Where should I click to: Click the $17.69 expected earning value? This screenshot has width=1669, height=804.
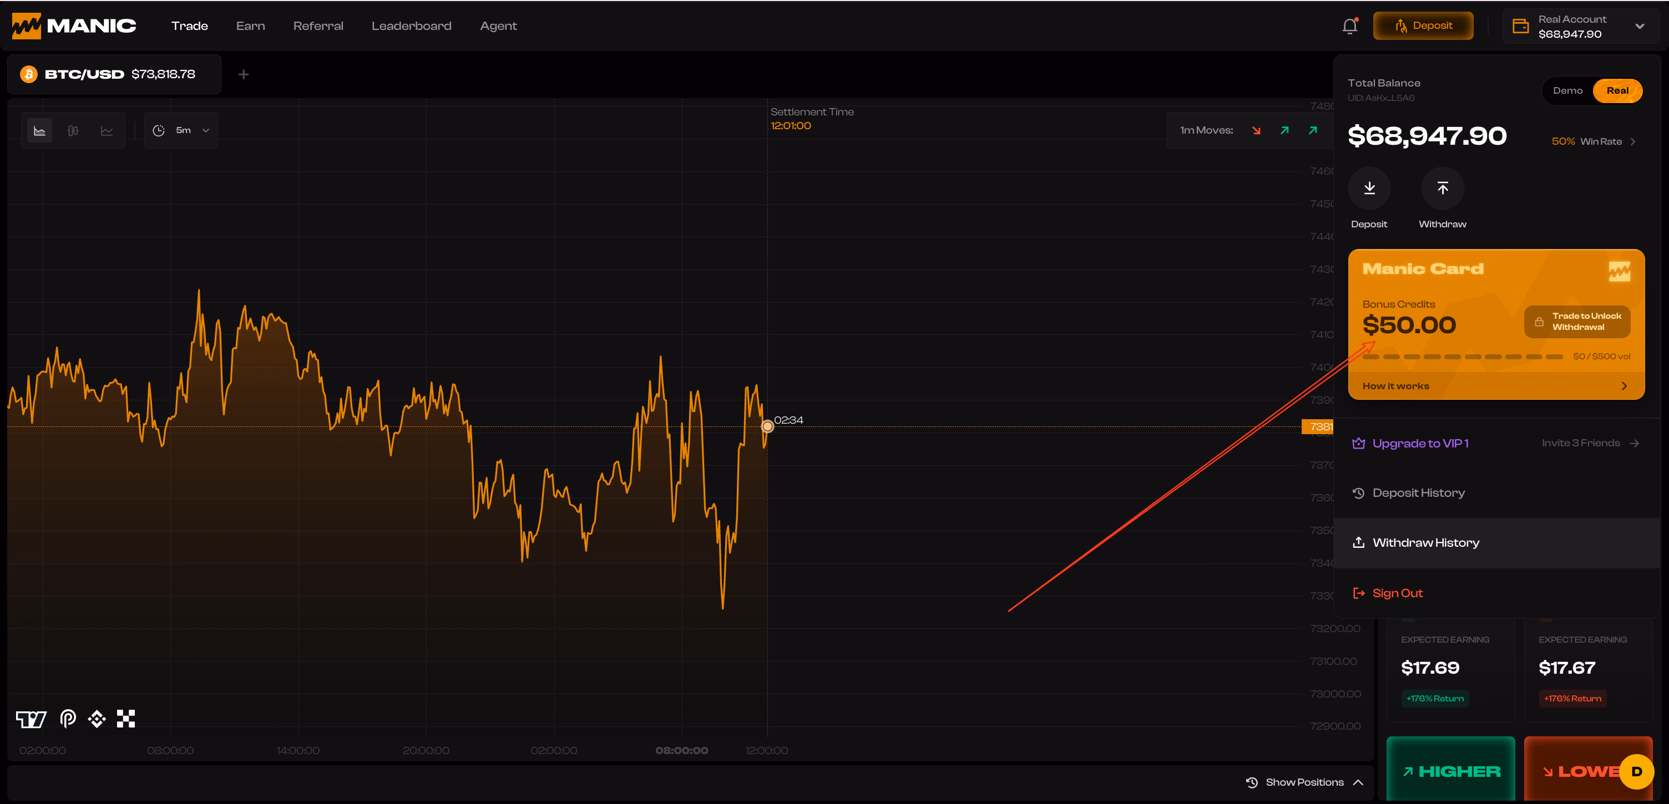coord(1430,668)
